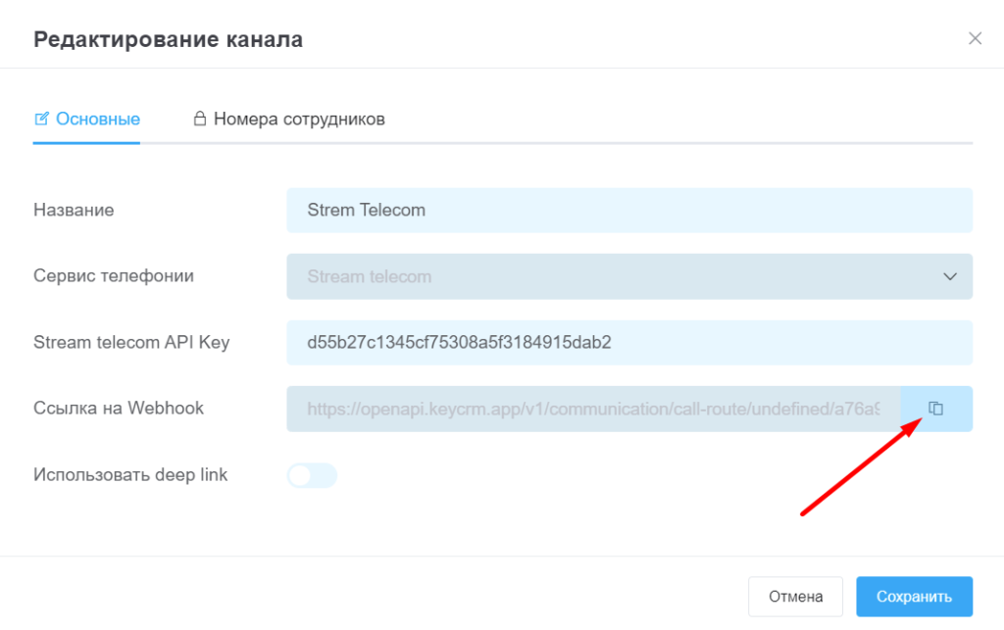Click the Название field containing Strem Telecom
Screen dimensions: 1004x630
click(x=627, y=210)
